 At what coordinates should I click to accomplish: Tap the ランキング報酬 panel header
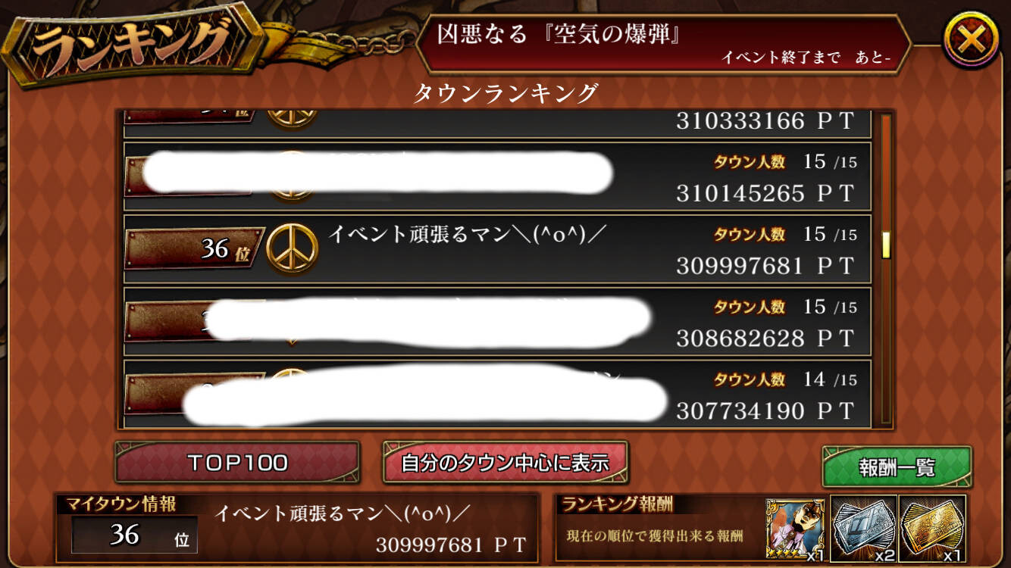click(x=618, y=504)
